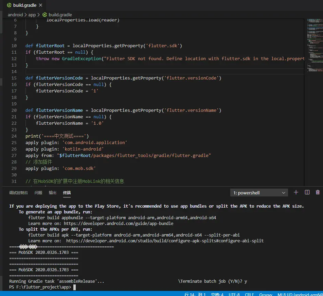Close the build.gradle editor tab
The image size is (323, 296).
coord(41,5)
